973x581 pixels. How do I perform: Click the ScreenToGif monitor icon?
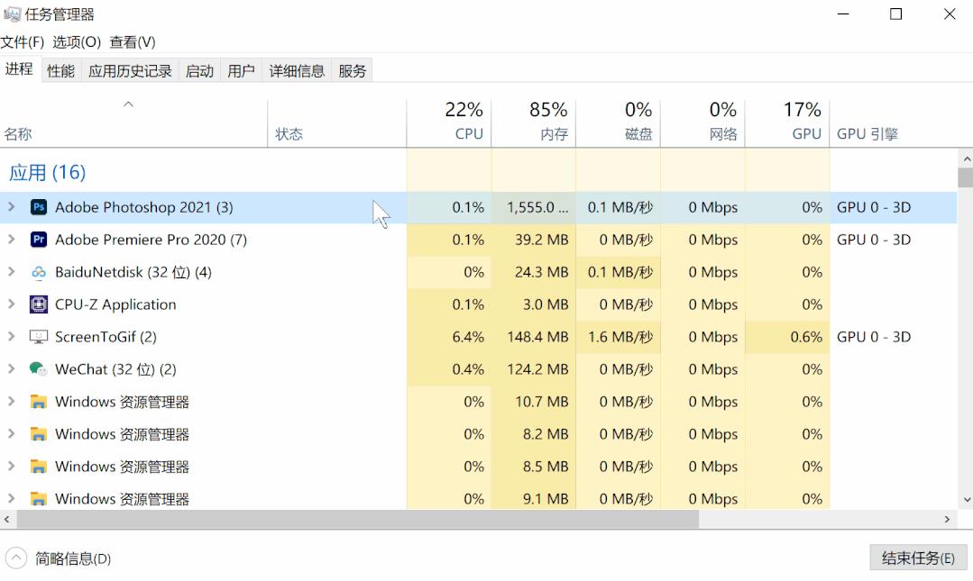39,337
